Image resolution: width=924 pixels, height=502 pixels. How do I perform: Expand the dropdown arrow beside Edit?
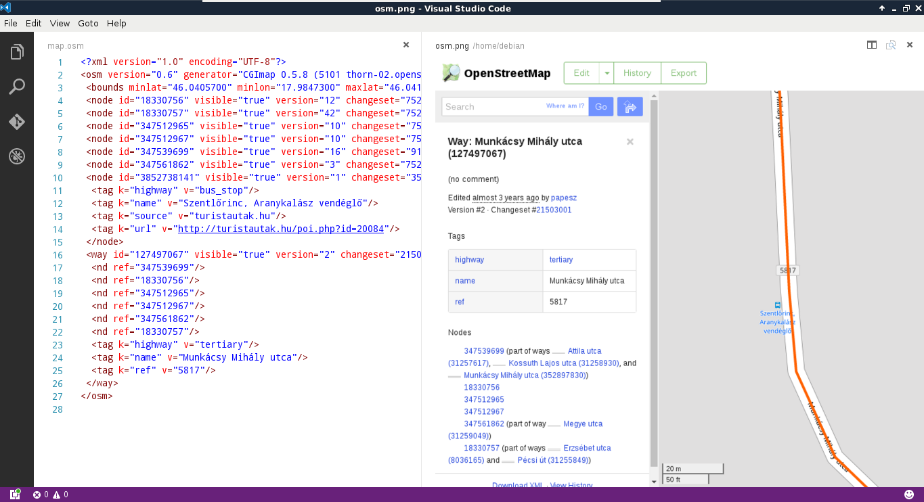607,73
